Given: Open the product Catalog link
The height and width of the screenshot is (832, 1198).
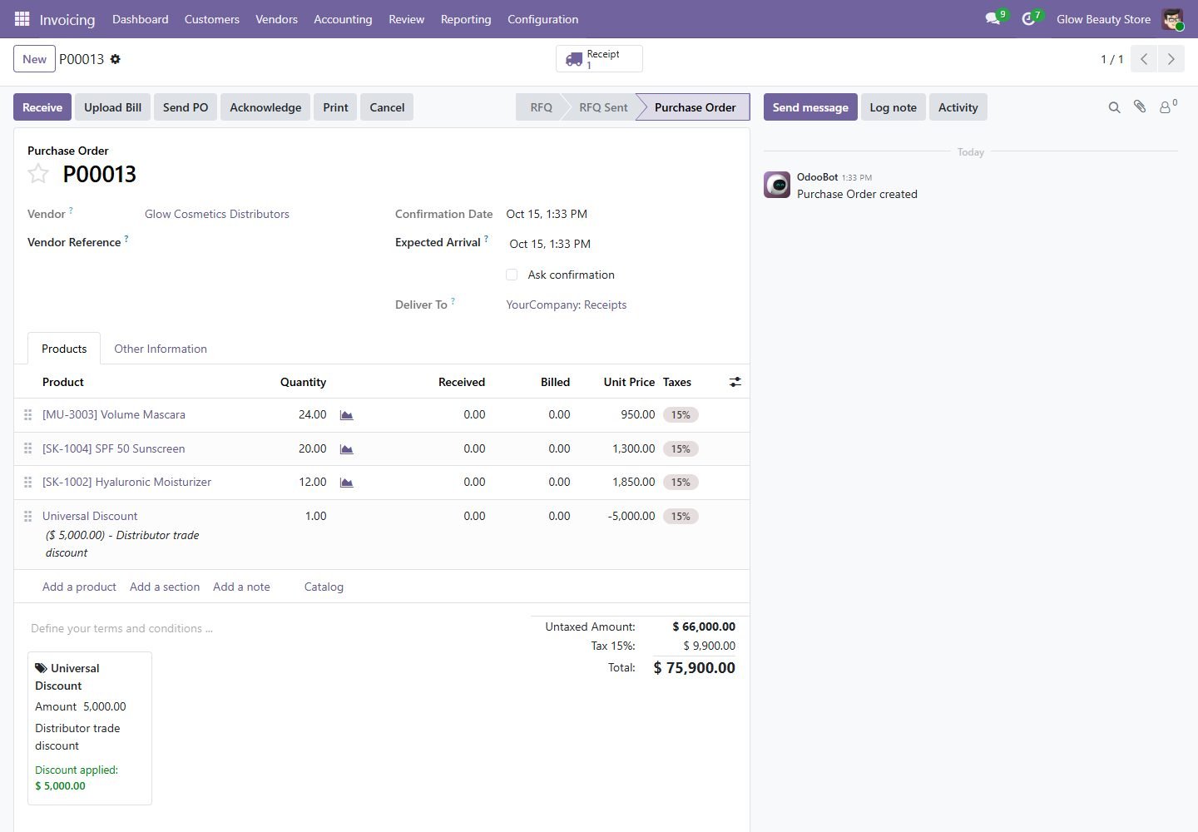Looking at the screenshot, I should (324, 587).
